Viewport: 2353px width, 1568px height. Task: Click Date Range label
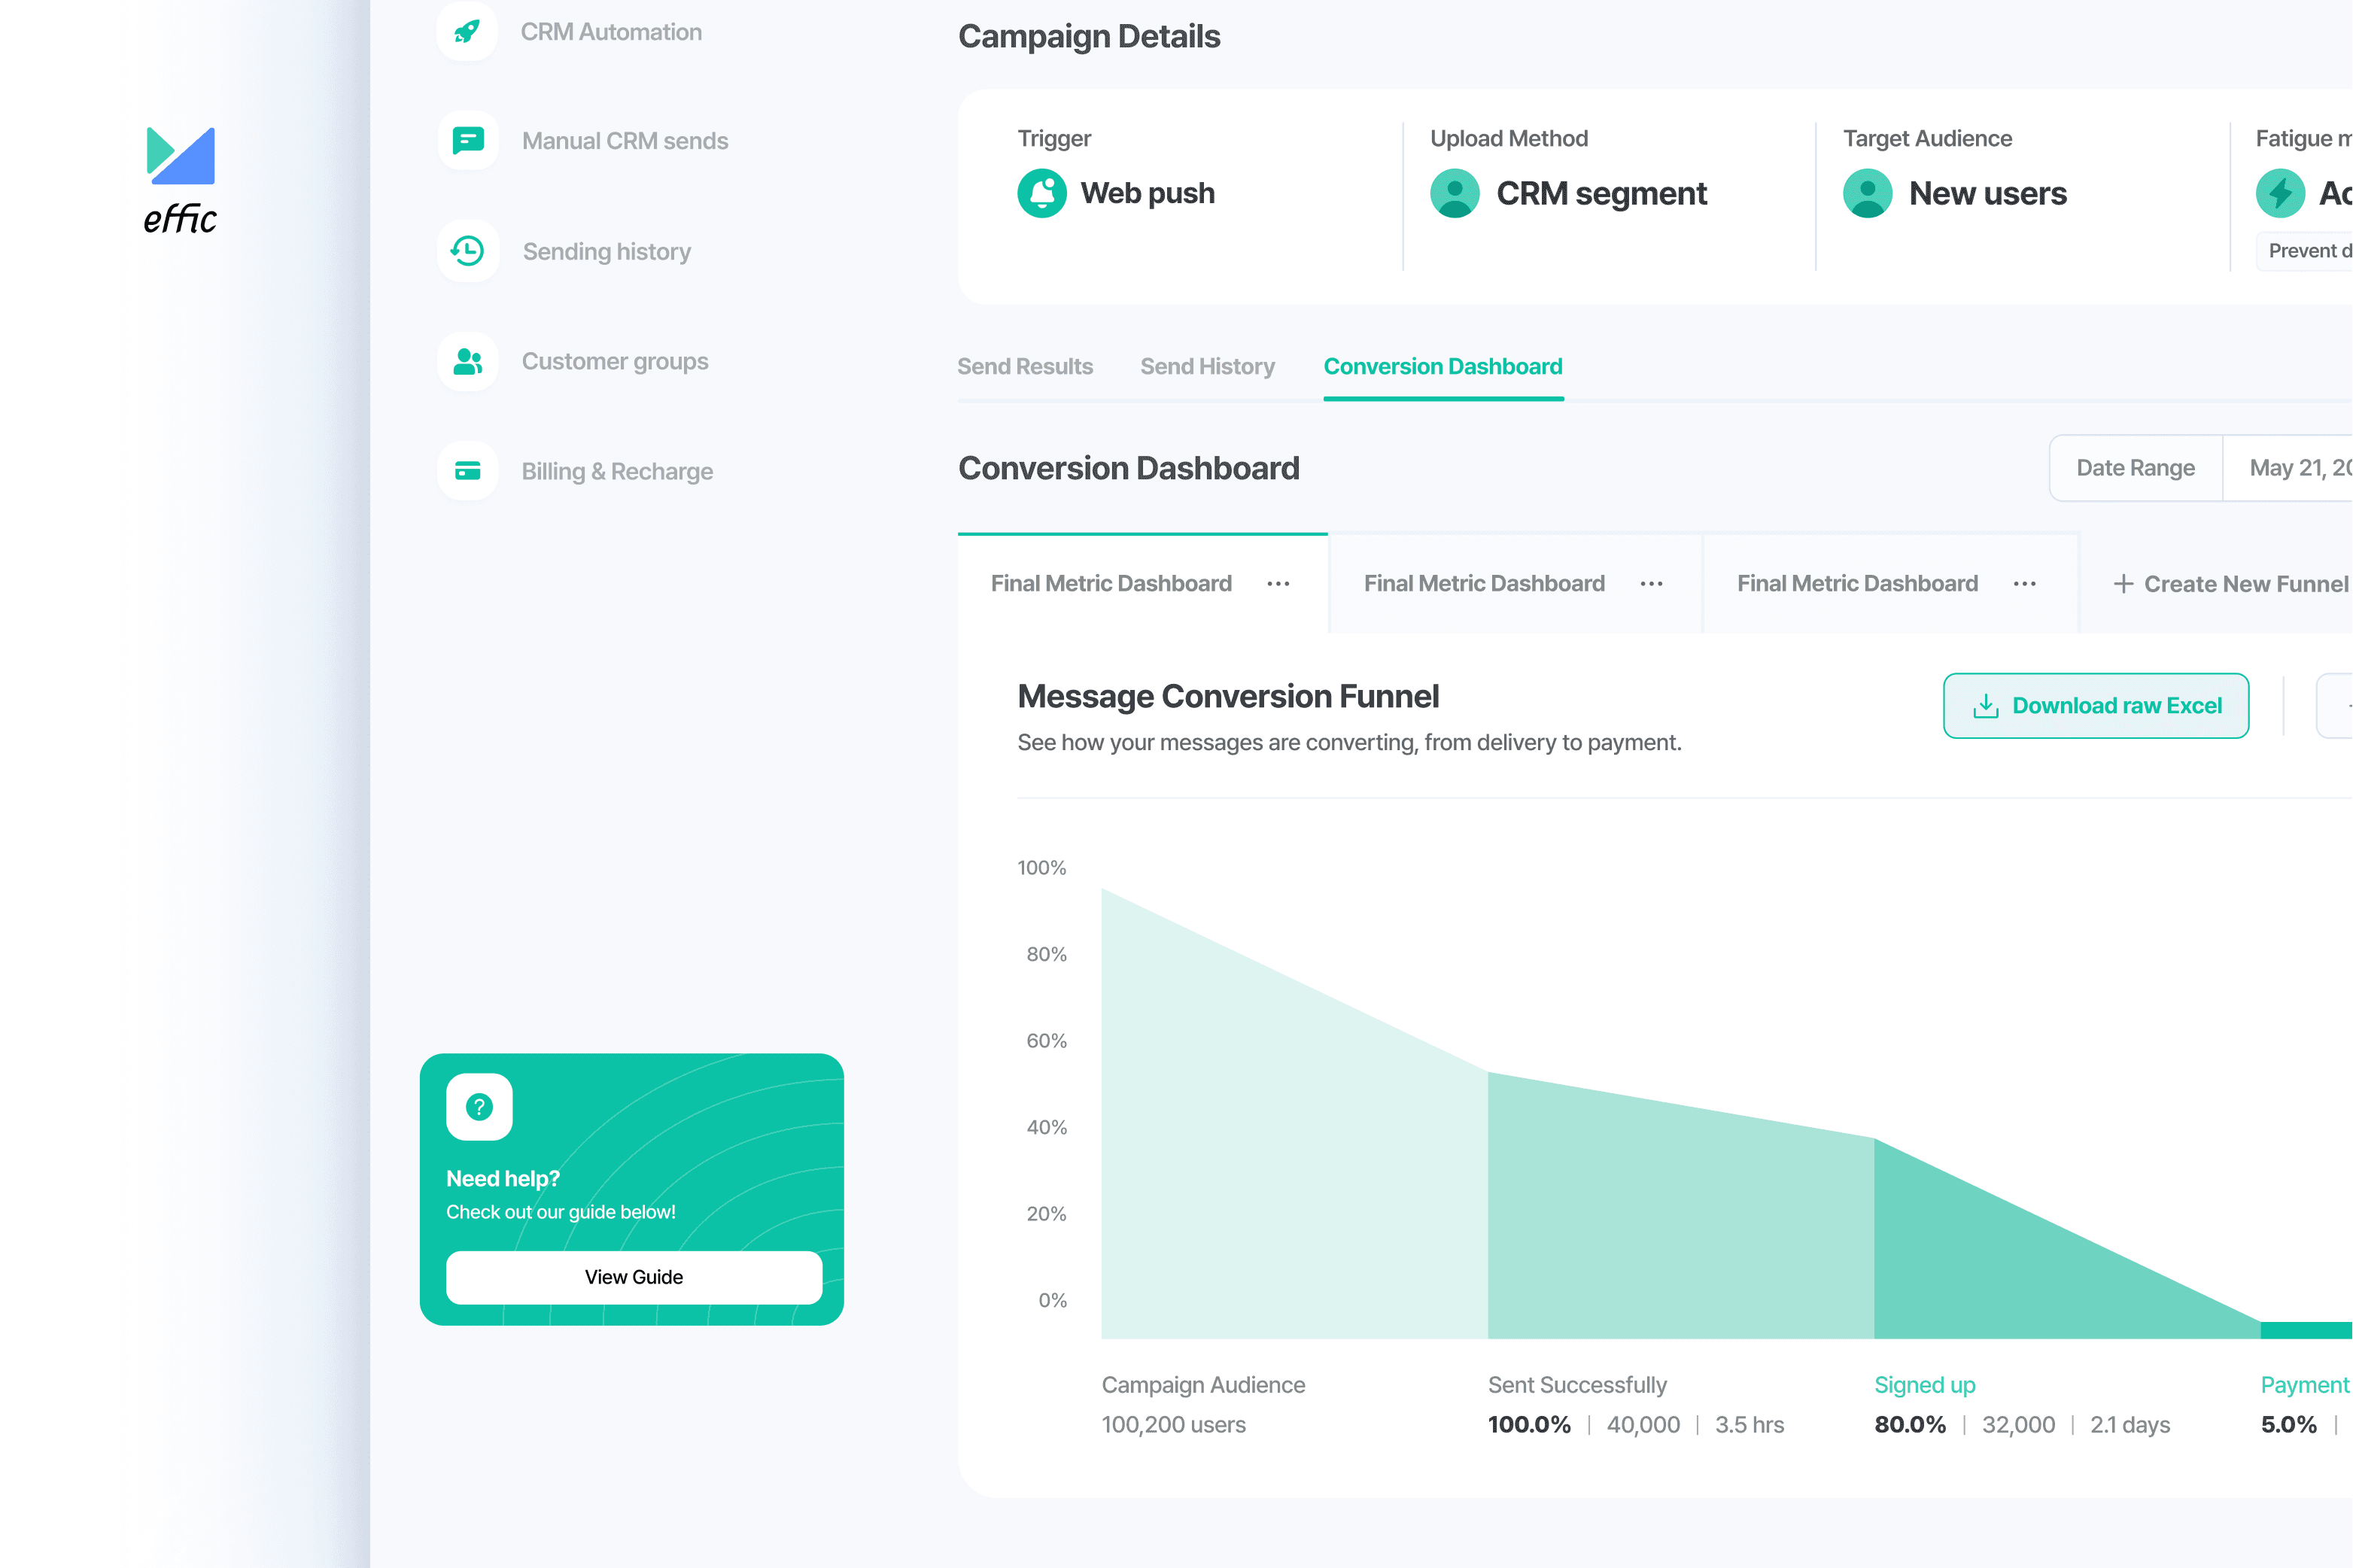coord(2135,468)
